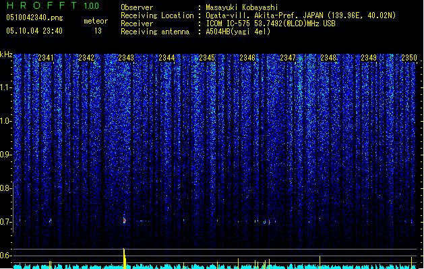Click the antenna value A504HB(yagi 4el)

(238, 32)
